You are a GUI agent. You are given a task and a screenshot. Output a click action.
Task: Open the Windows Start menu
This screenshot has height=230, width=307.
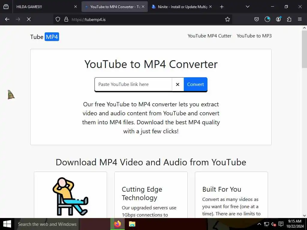click(7, 224)
